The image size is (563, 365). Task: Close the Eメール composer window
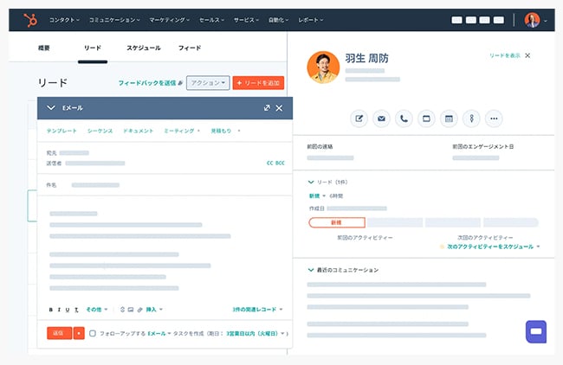coord(279,108)
